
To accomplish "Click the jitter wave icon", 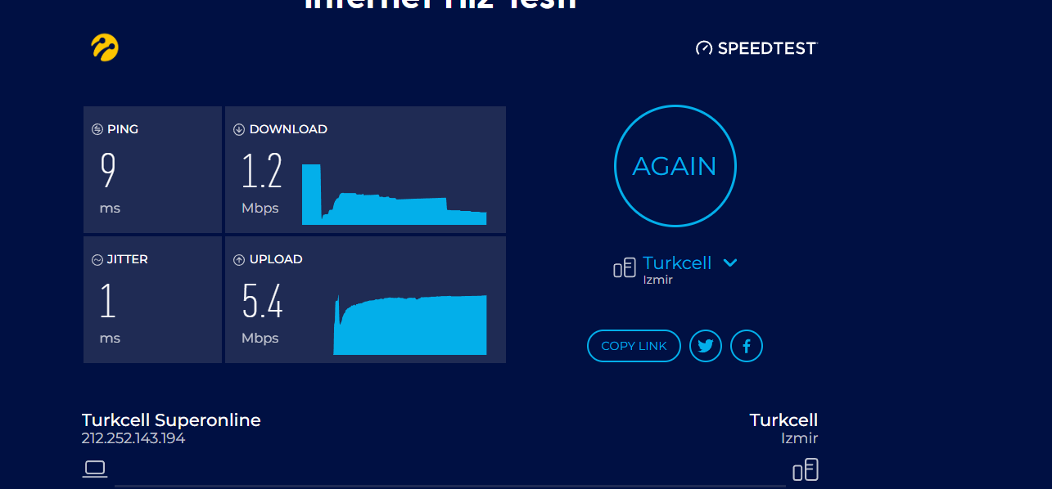I will [x=97, y=260].
